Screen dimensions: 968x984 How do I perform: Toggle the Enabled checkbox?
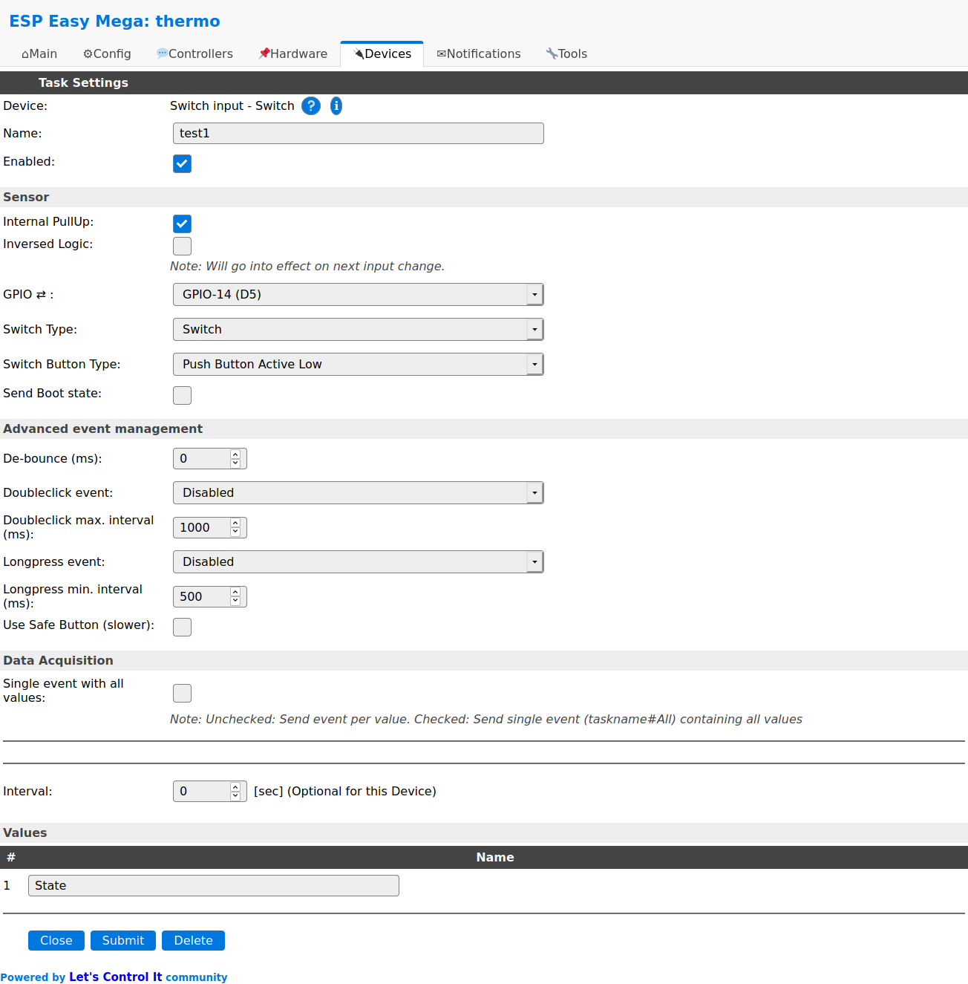(x=182, y=163)
